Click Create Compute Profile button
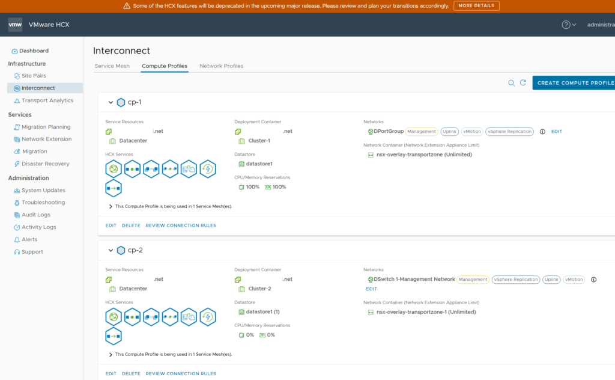 (575, 83)
